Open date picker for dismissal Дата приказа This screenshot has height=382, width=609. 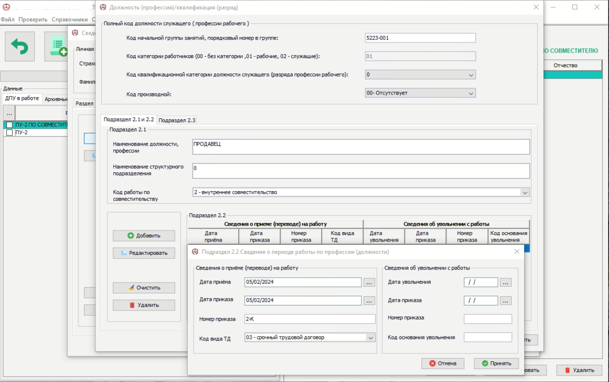[x=506, y=300]
